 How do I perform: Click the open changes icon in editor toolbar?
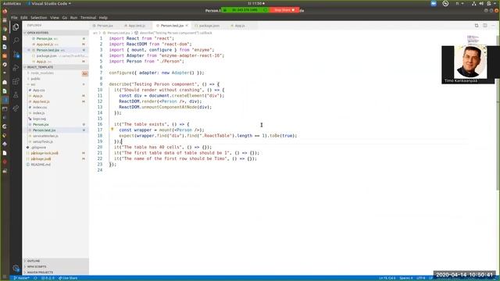(477, 26)
